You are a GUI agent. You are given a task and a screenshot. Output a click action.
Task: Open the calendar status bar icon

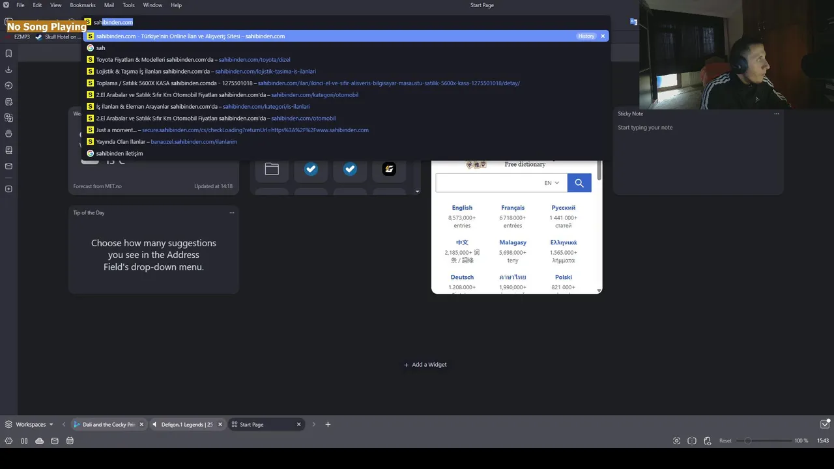pos(70,441)
